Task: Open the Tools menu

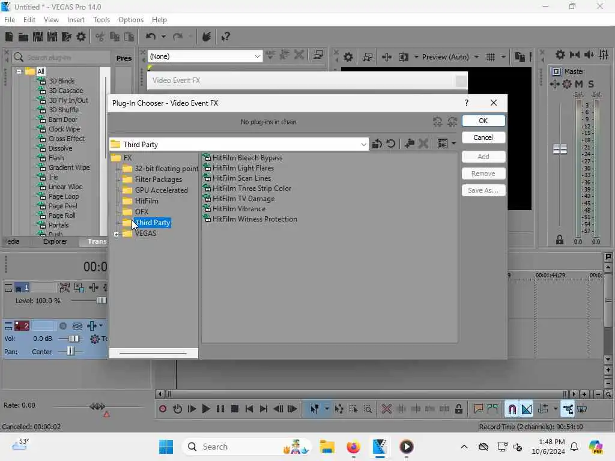Action: pos(101,20)
